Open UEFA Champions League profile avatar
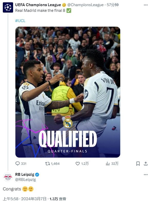Screen dimensions: 150x203 [8, 7]
